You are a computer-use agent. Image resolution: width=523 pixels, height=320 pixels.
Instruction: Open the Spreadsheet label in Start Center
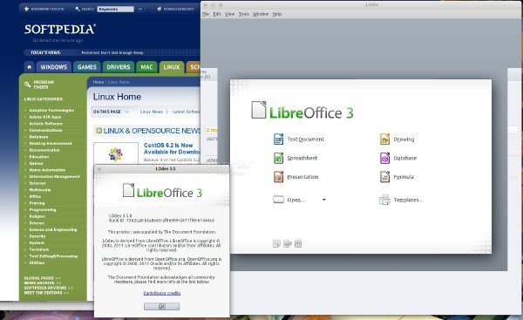click(302, 158)
